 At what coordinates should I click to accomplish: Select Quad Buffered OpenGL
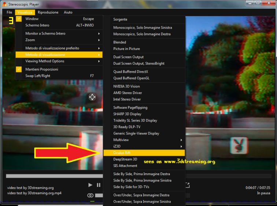click(144, 78)
